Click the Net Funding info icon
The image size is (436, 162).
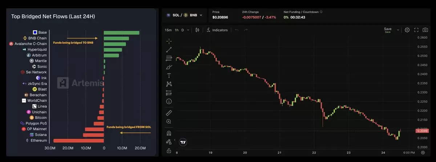click(x=321, y=12)
